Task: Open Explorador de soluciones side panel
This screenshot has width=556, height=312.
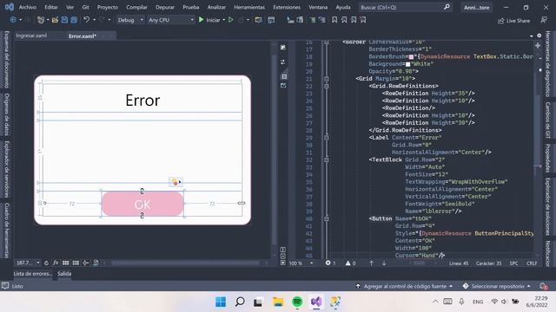Action: (548, 206)
